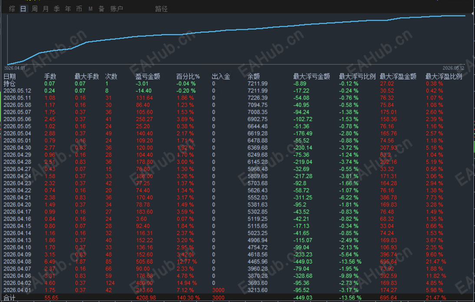Click balance value 3213.60
This screenshot has width=475, height=302.
(257, 290)
